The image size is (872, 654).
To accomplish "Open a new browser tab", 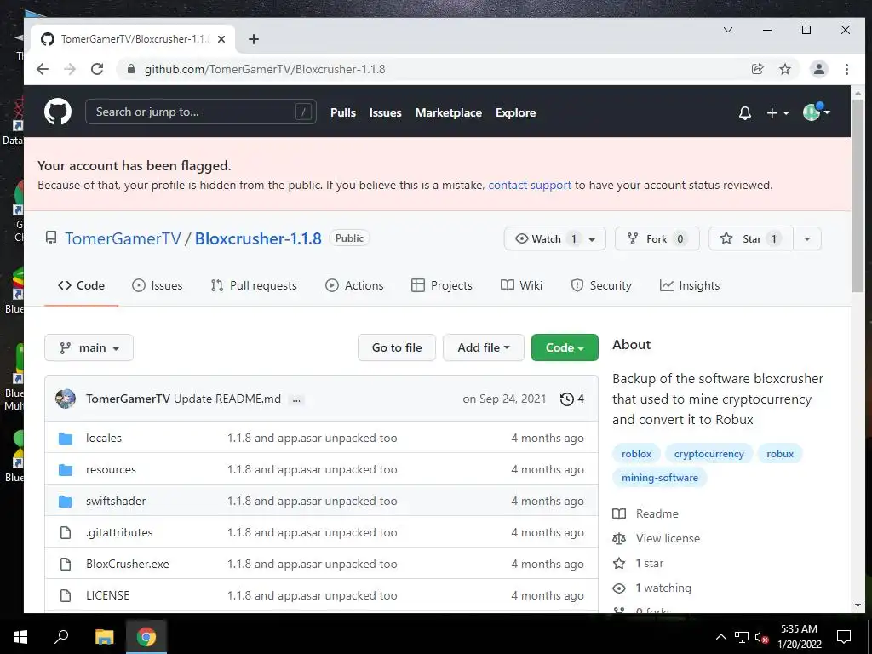I will [254, 39].
